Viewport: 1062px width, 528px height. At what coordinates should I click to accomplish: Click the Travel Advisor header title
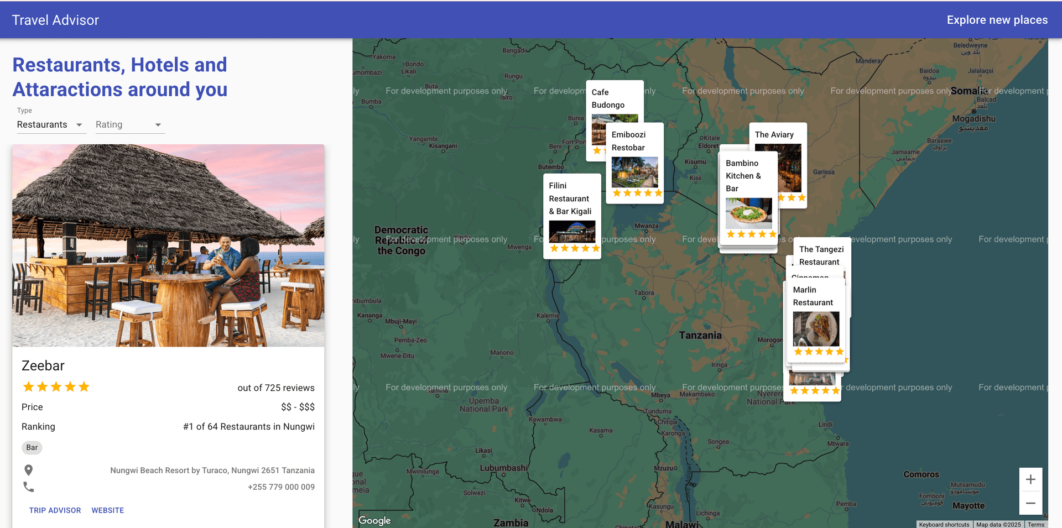[x=55, y=20]
